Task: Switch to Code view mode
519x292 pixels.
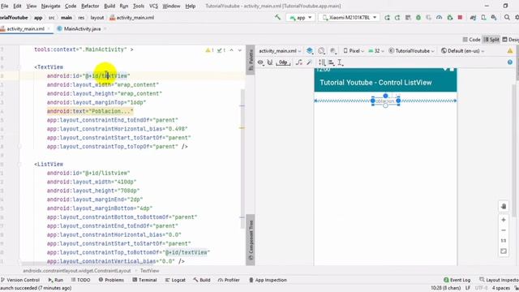Action: click(471, 40)
